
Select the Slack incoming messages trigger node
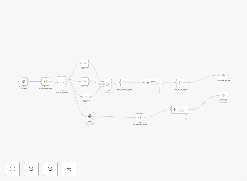24,82
